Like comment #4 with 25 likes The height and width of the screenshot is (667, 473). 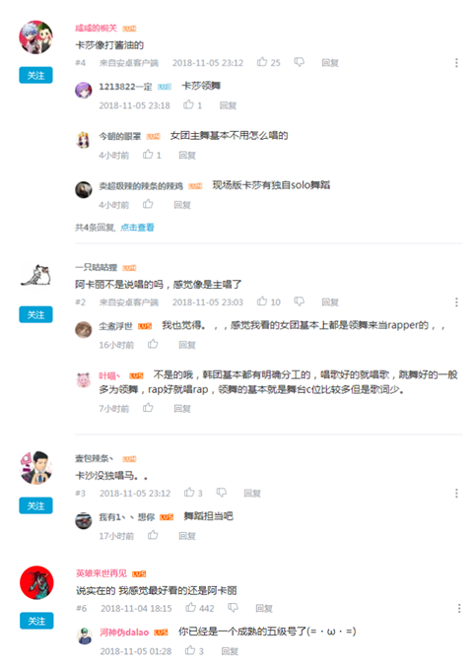(262, 62)
